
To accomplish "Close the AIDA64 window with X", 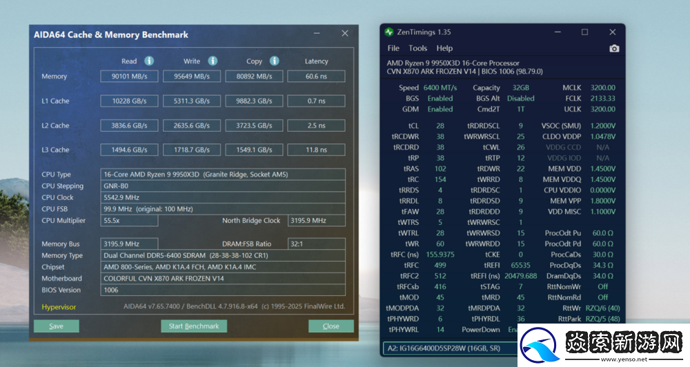I will click(x=345, y=33).
